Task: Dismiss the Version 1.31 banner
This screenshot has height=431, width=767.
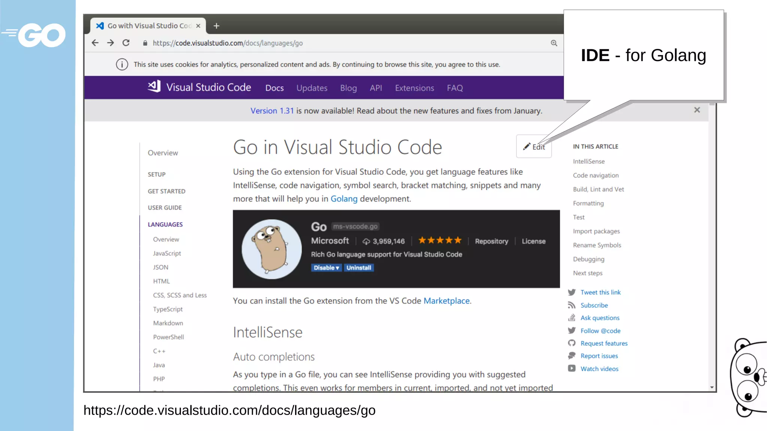Action: (697, 110)
